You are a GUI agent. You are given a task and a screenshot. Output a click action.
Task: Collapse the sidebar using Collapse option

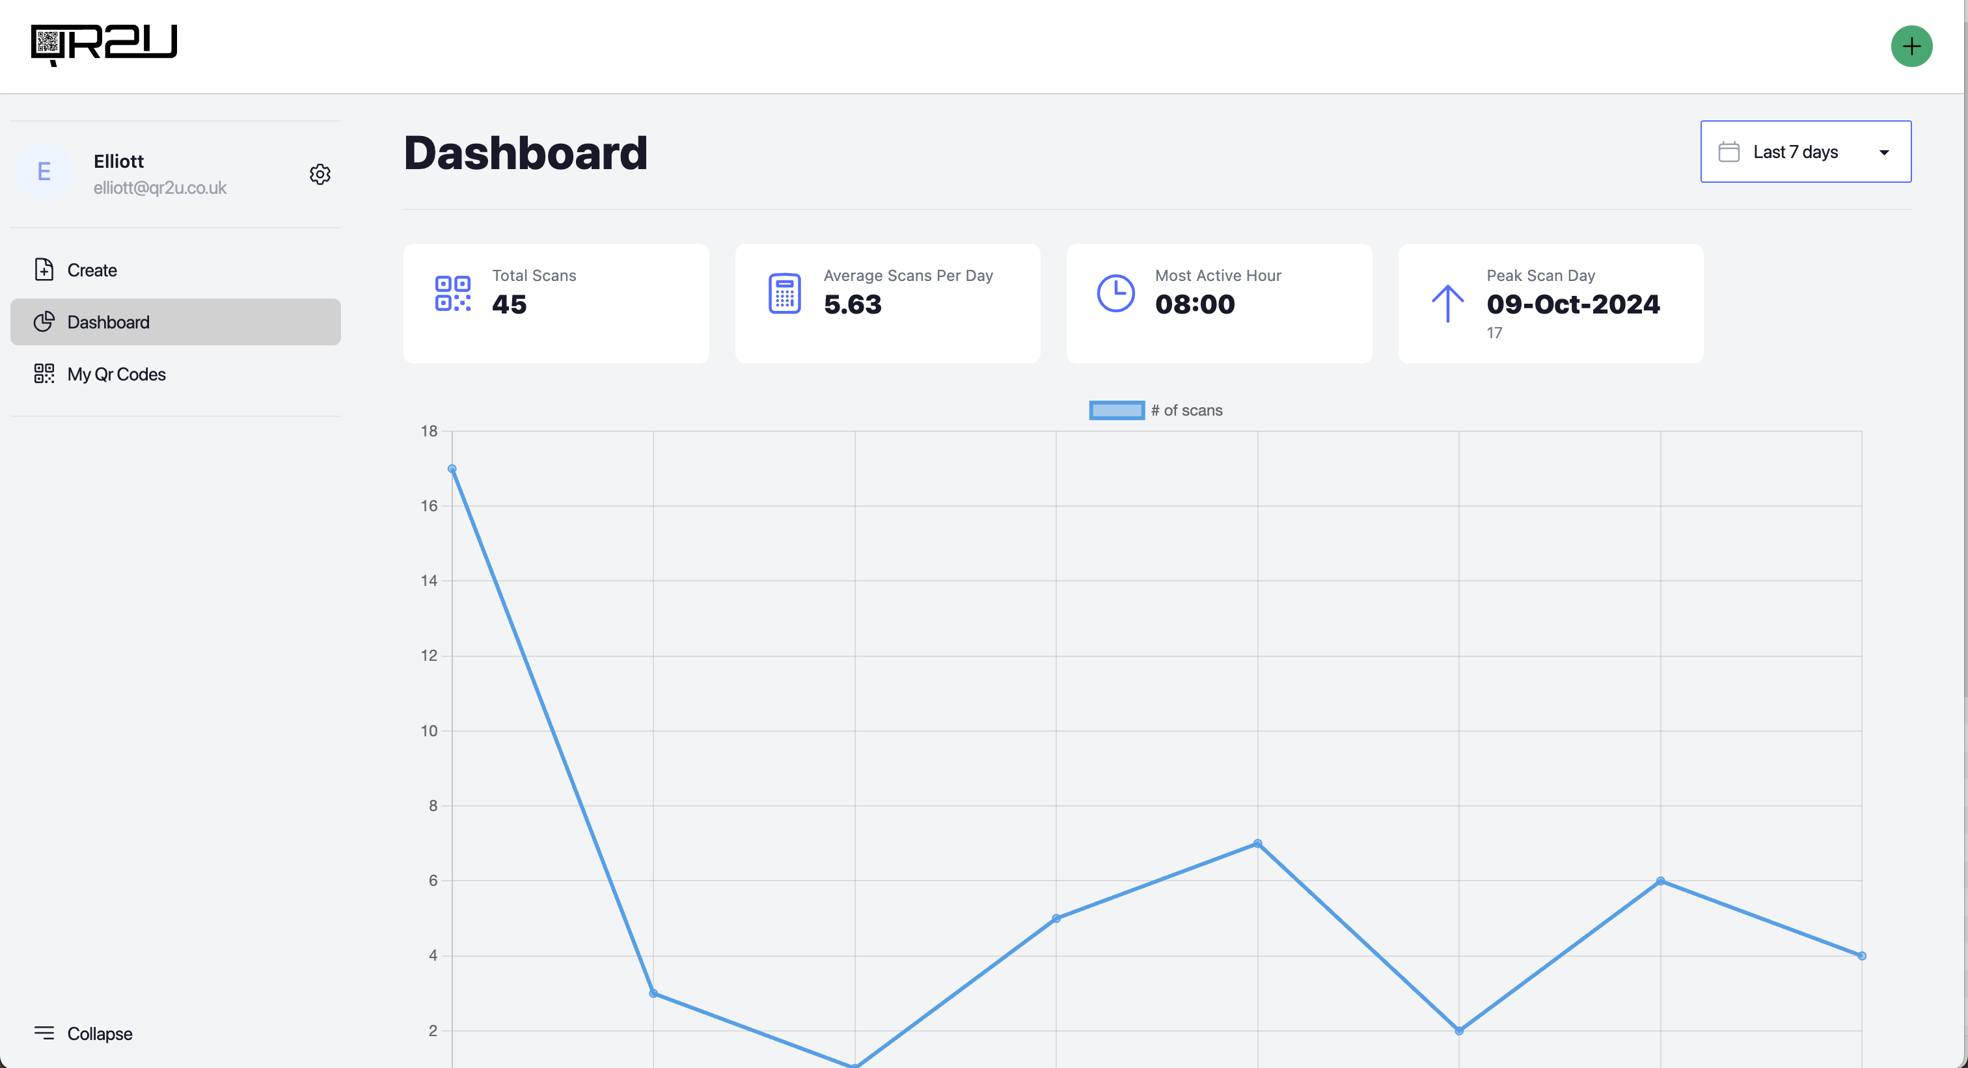click(83, 1032)
